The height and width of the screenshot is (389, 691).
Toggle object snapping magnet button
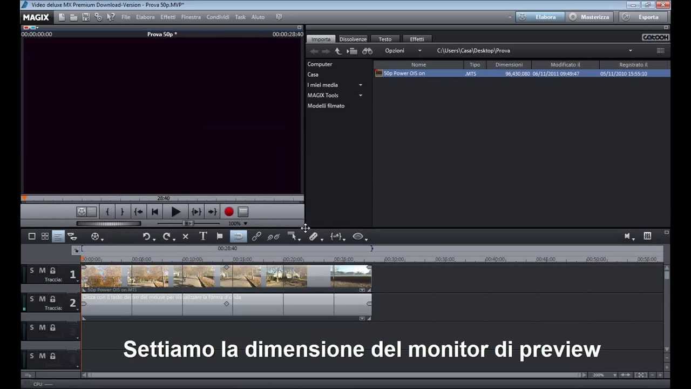[x=238, y=236]
